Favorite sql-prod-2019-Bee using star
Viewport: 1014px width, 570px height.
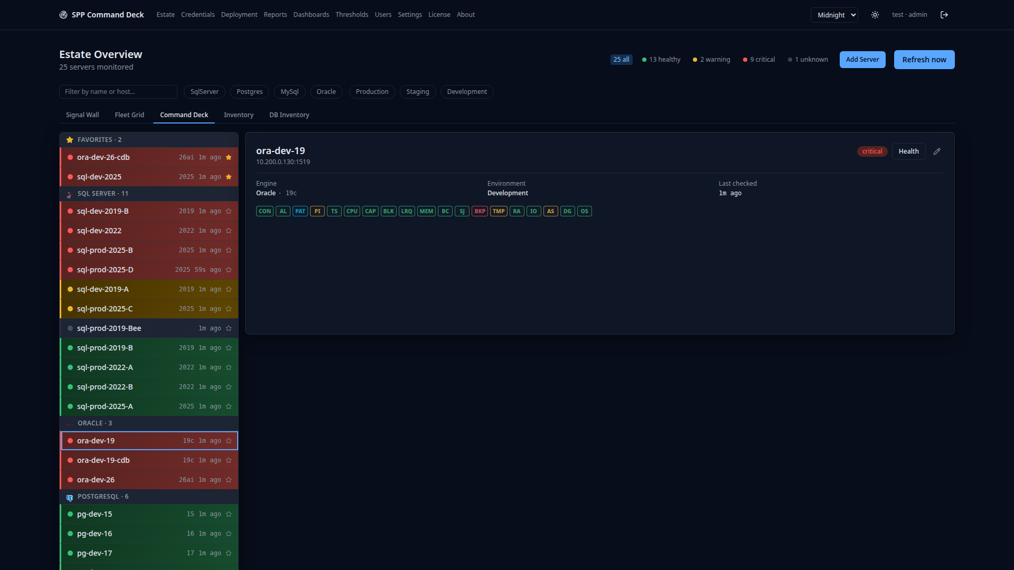click(229, 328)
